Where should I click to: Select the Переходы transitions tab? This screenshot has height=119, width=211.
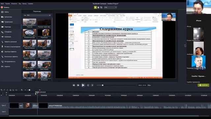click(x=11, y=27)
